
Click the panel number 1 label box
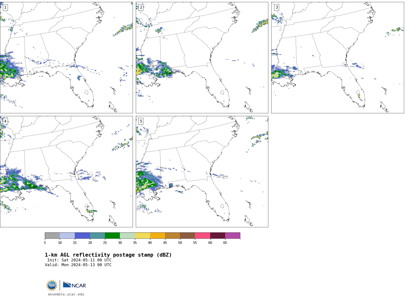pyautogui.click(x=5, y=7)
